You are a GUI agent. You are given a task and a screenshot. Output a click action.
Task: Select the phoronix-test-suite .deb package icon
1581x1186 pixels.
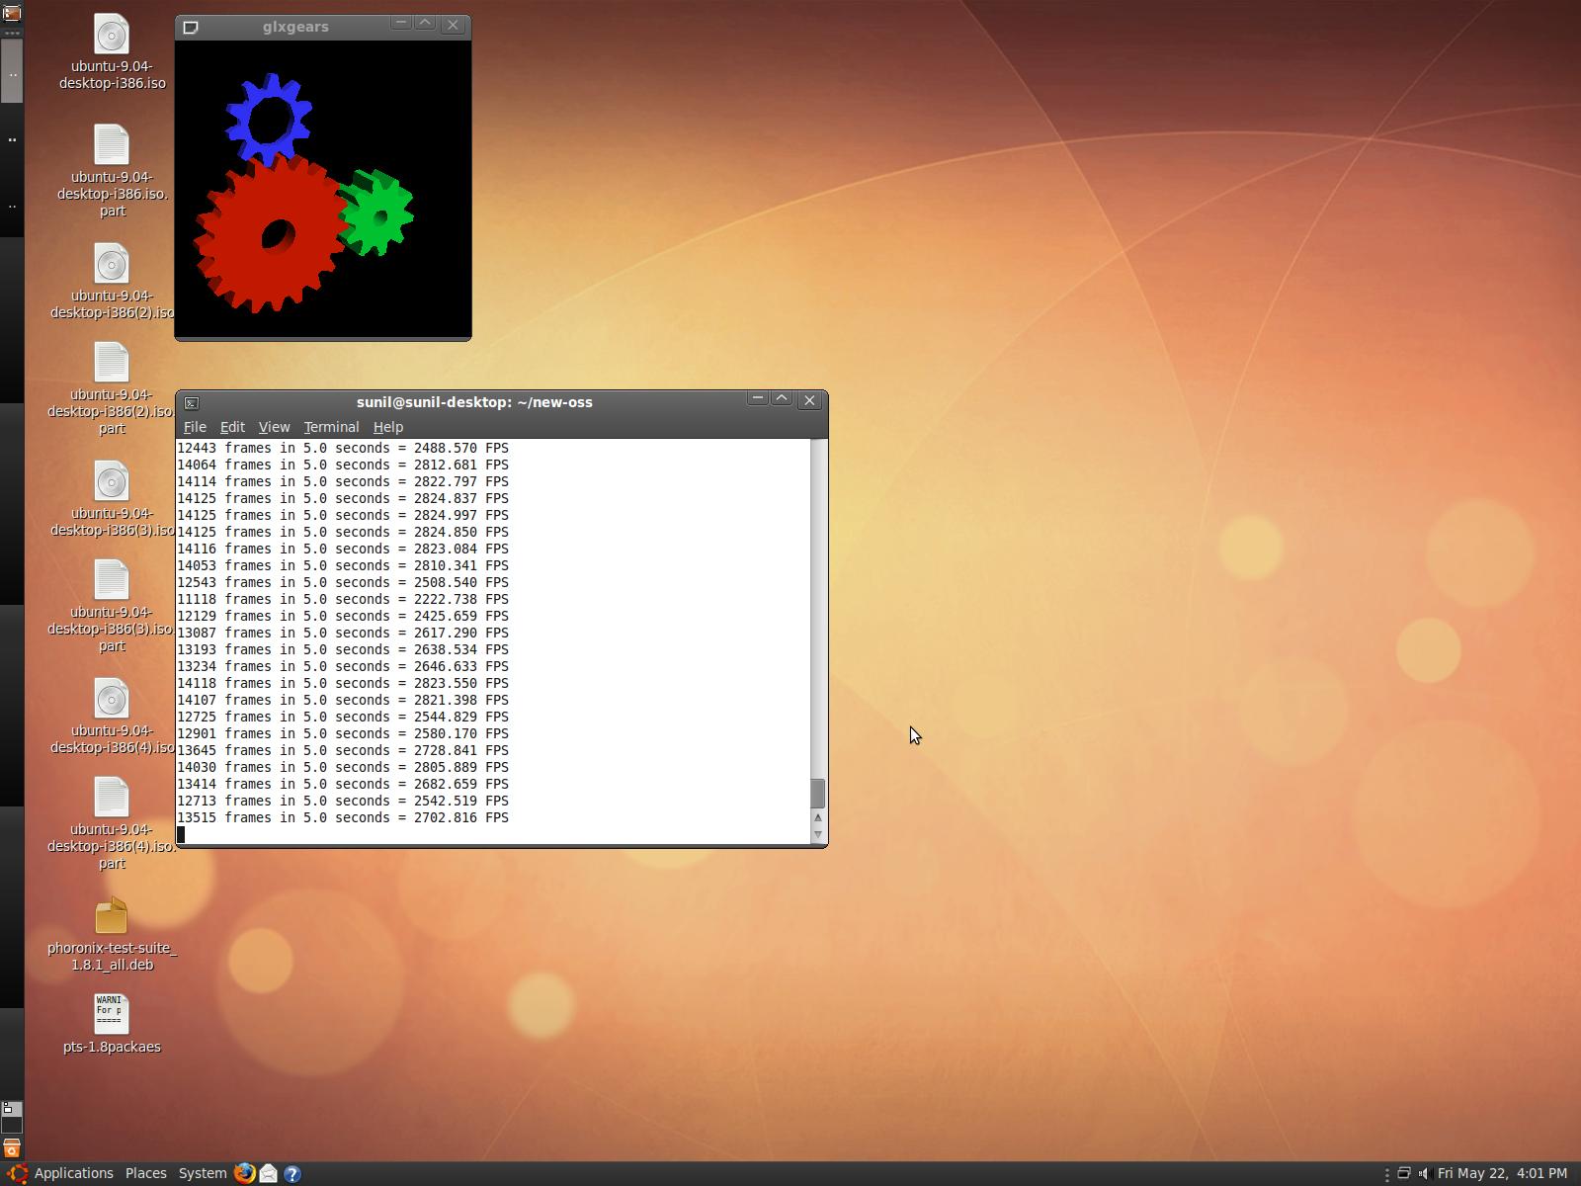click(112, 917)
